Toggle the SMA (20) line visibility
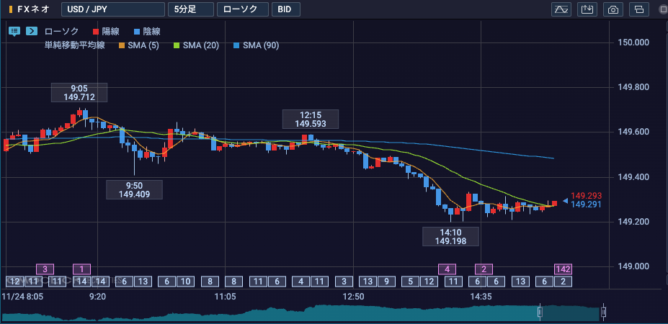 [x=196, y=45]
